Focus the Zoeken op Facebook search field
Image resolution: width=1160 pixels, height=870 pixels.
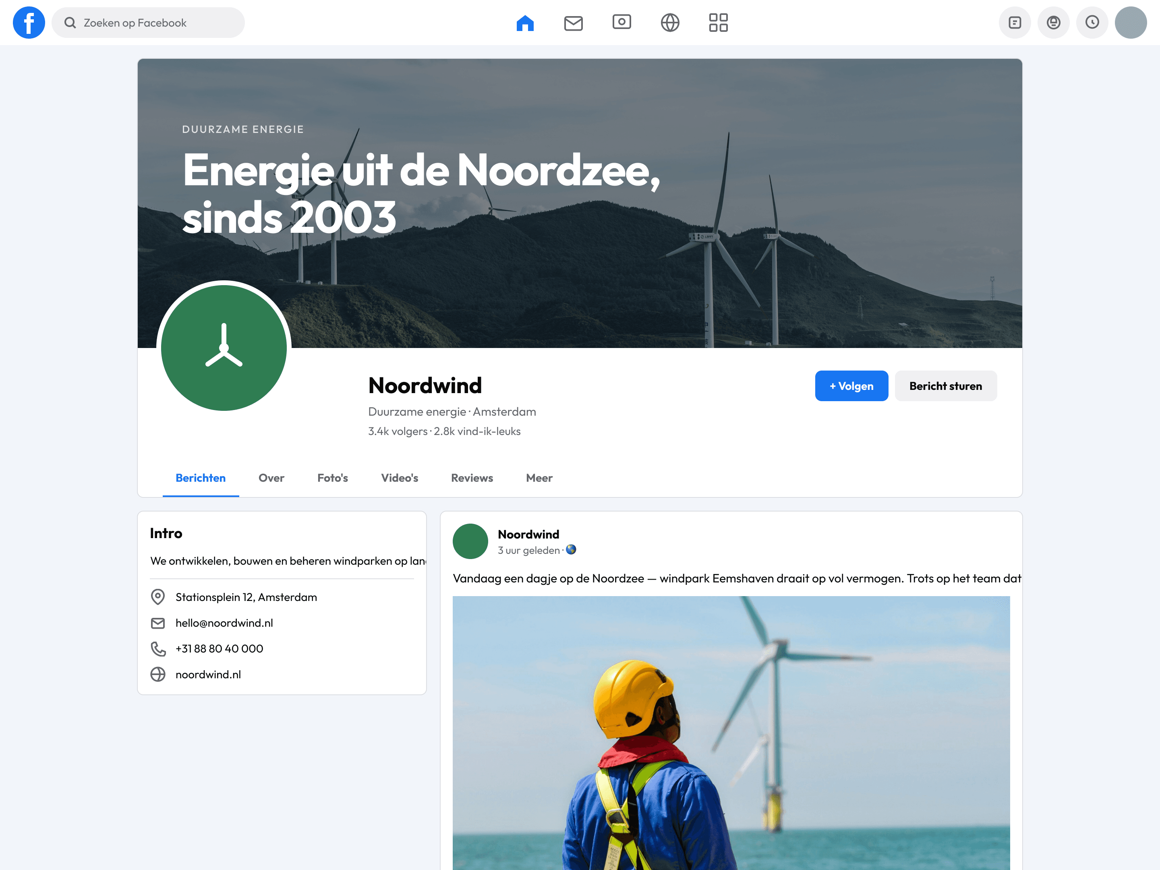pyautogui.click(x=148, y=23)
